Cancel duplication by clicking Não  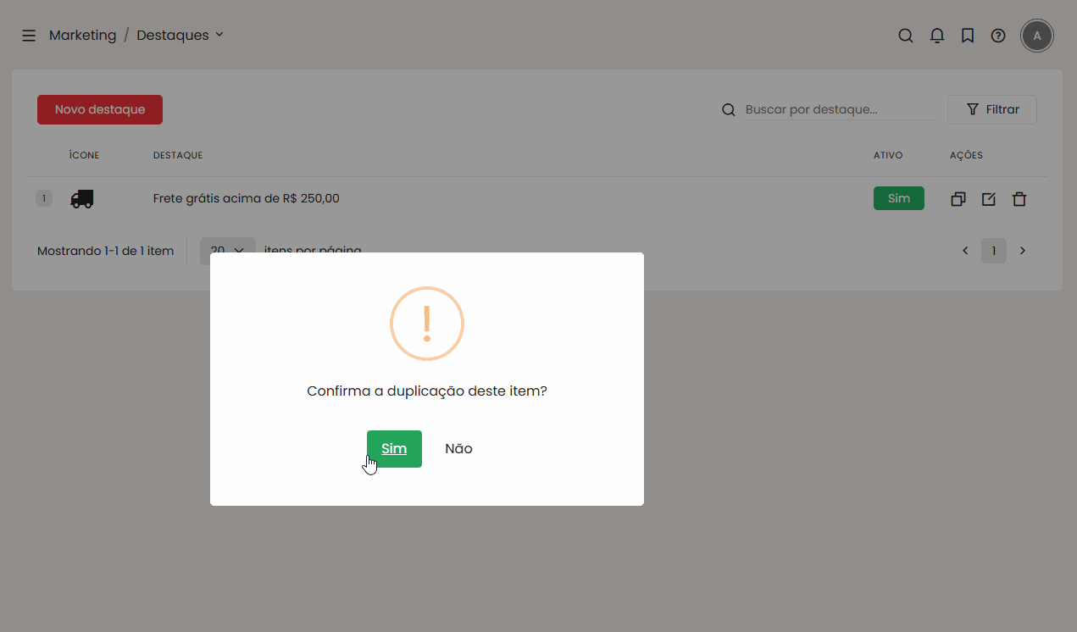[458, 449]
